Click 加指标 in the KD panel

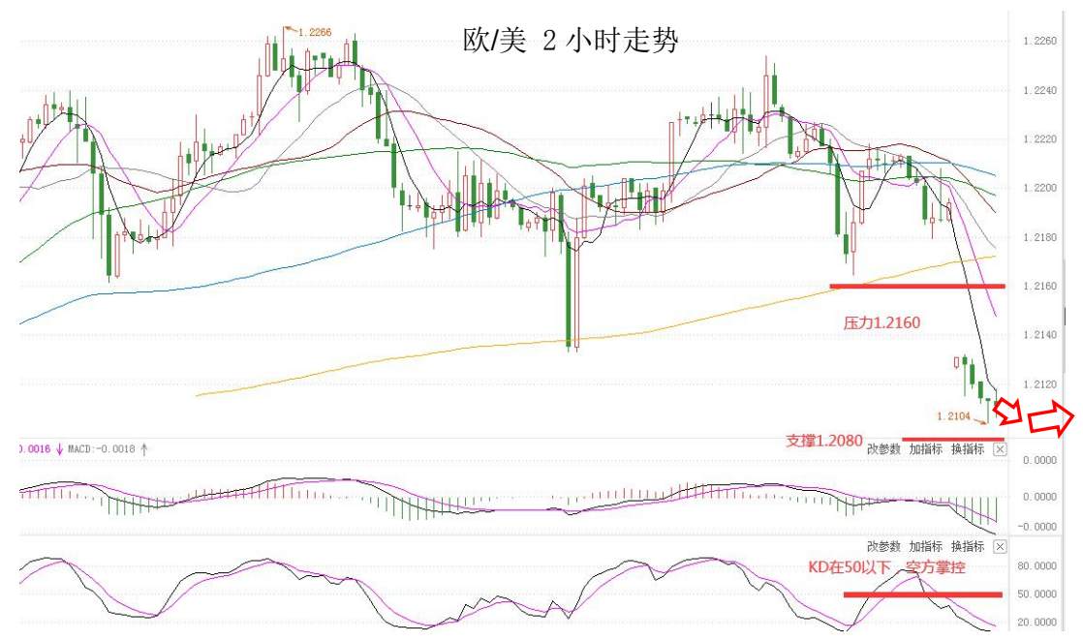coord(925,547)
